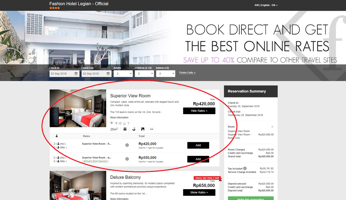Click the television amenity icon
346x200 pixels.
click(x=120, y=123)
